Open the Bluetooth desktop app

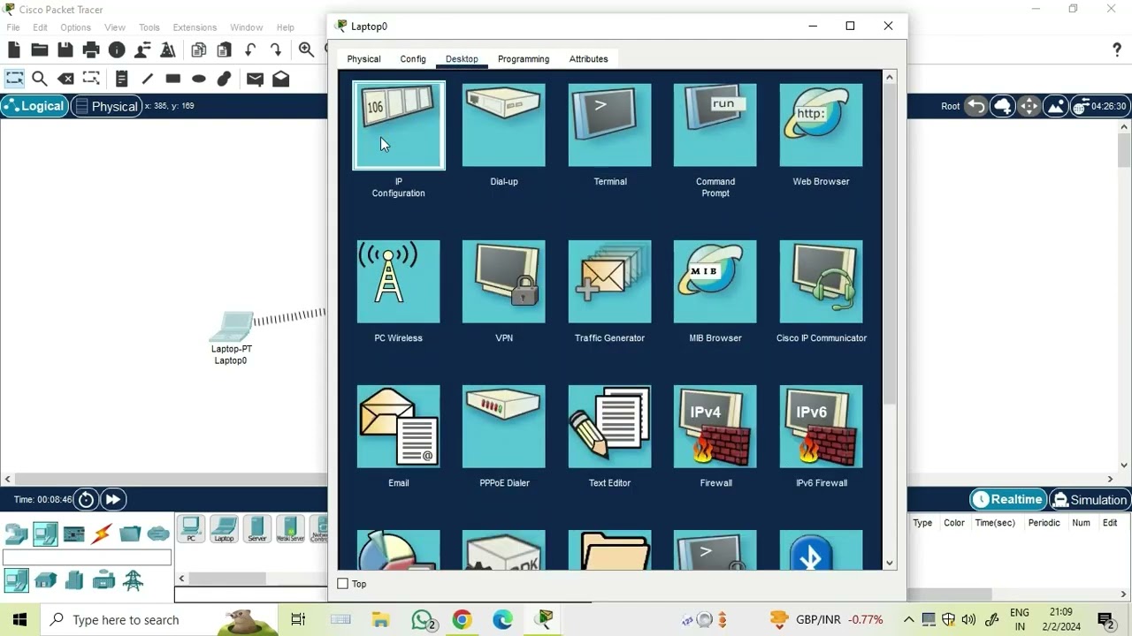(821, 550)
